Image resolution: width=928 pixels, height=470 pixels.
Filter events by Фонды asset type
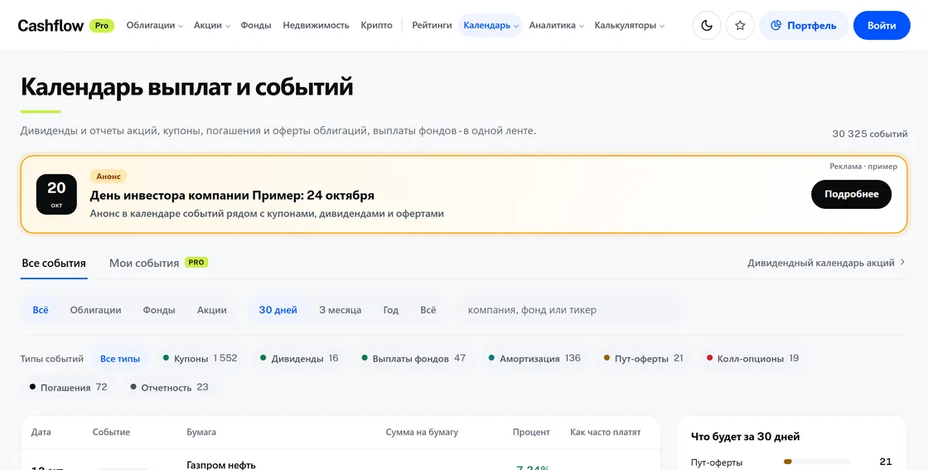[158, 309]
